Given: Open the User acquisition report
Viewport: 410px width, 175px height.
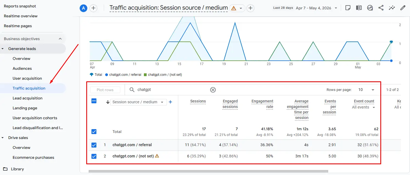Looking at the screenshot, I should pyautogui.click(x=27, y=78).
